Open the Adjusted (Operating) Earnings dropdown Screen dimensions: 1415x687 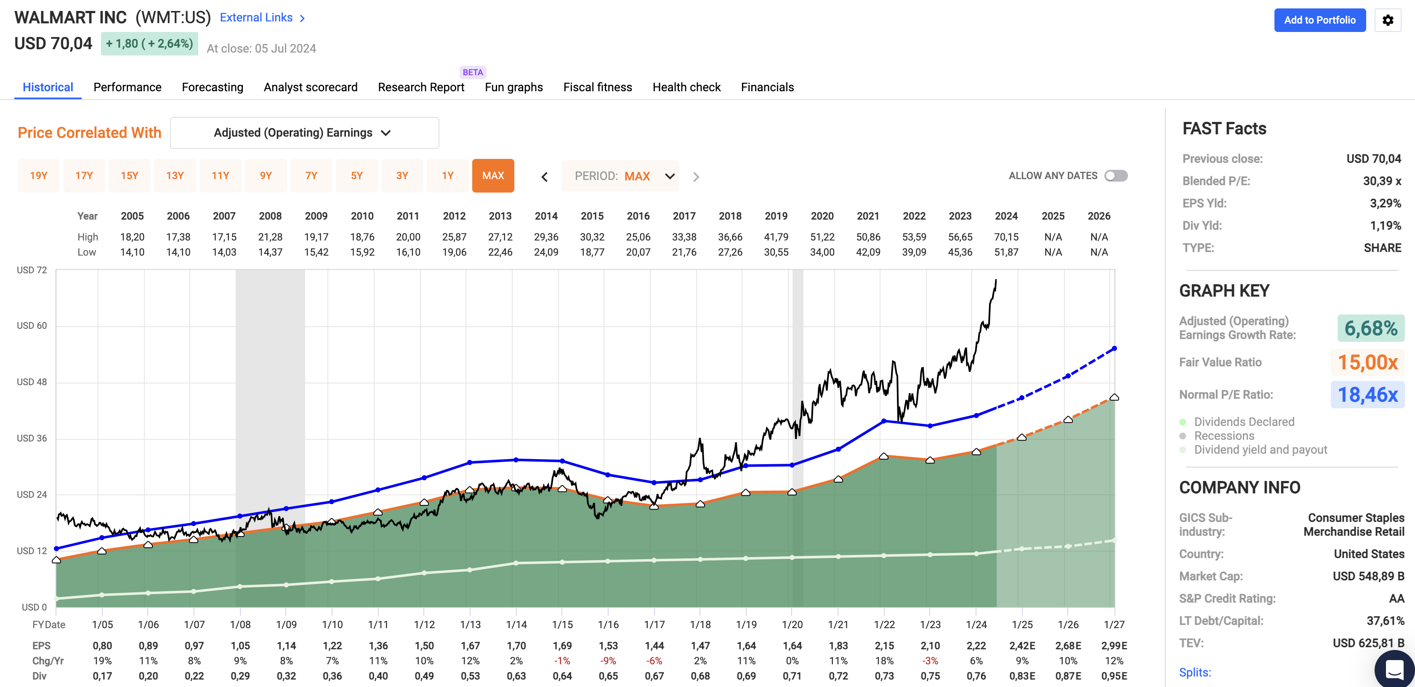(304, 133)
